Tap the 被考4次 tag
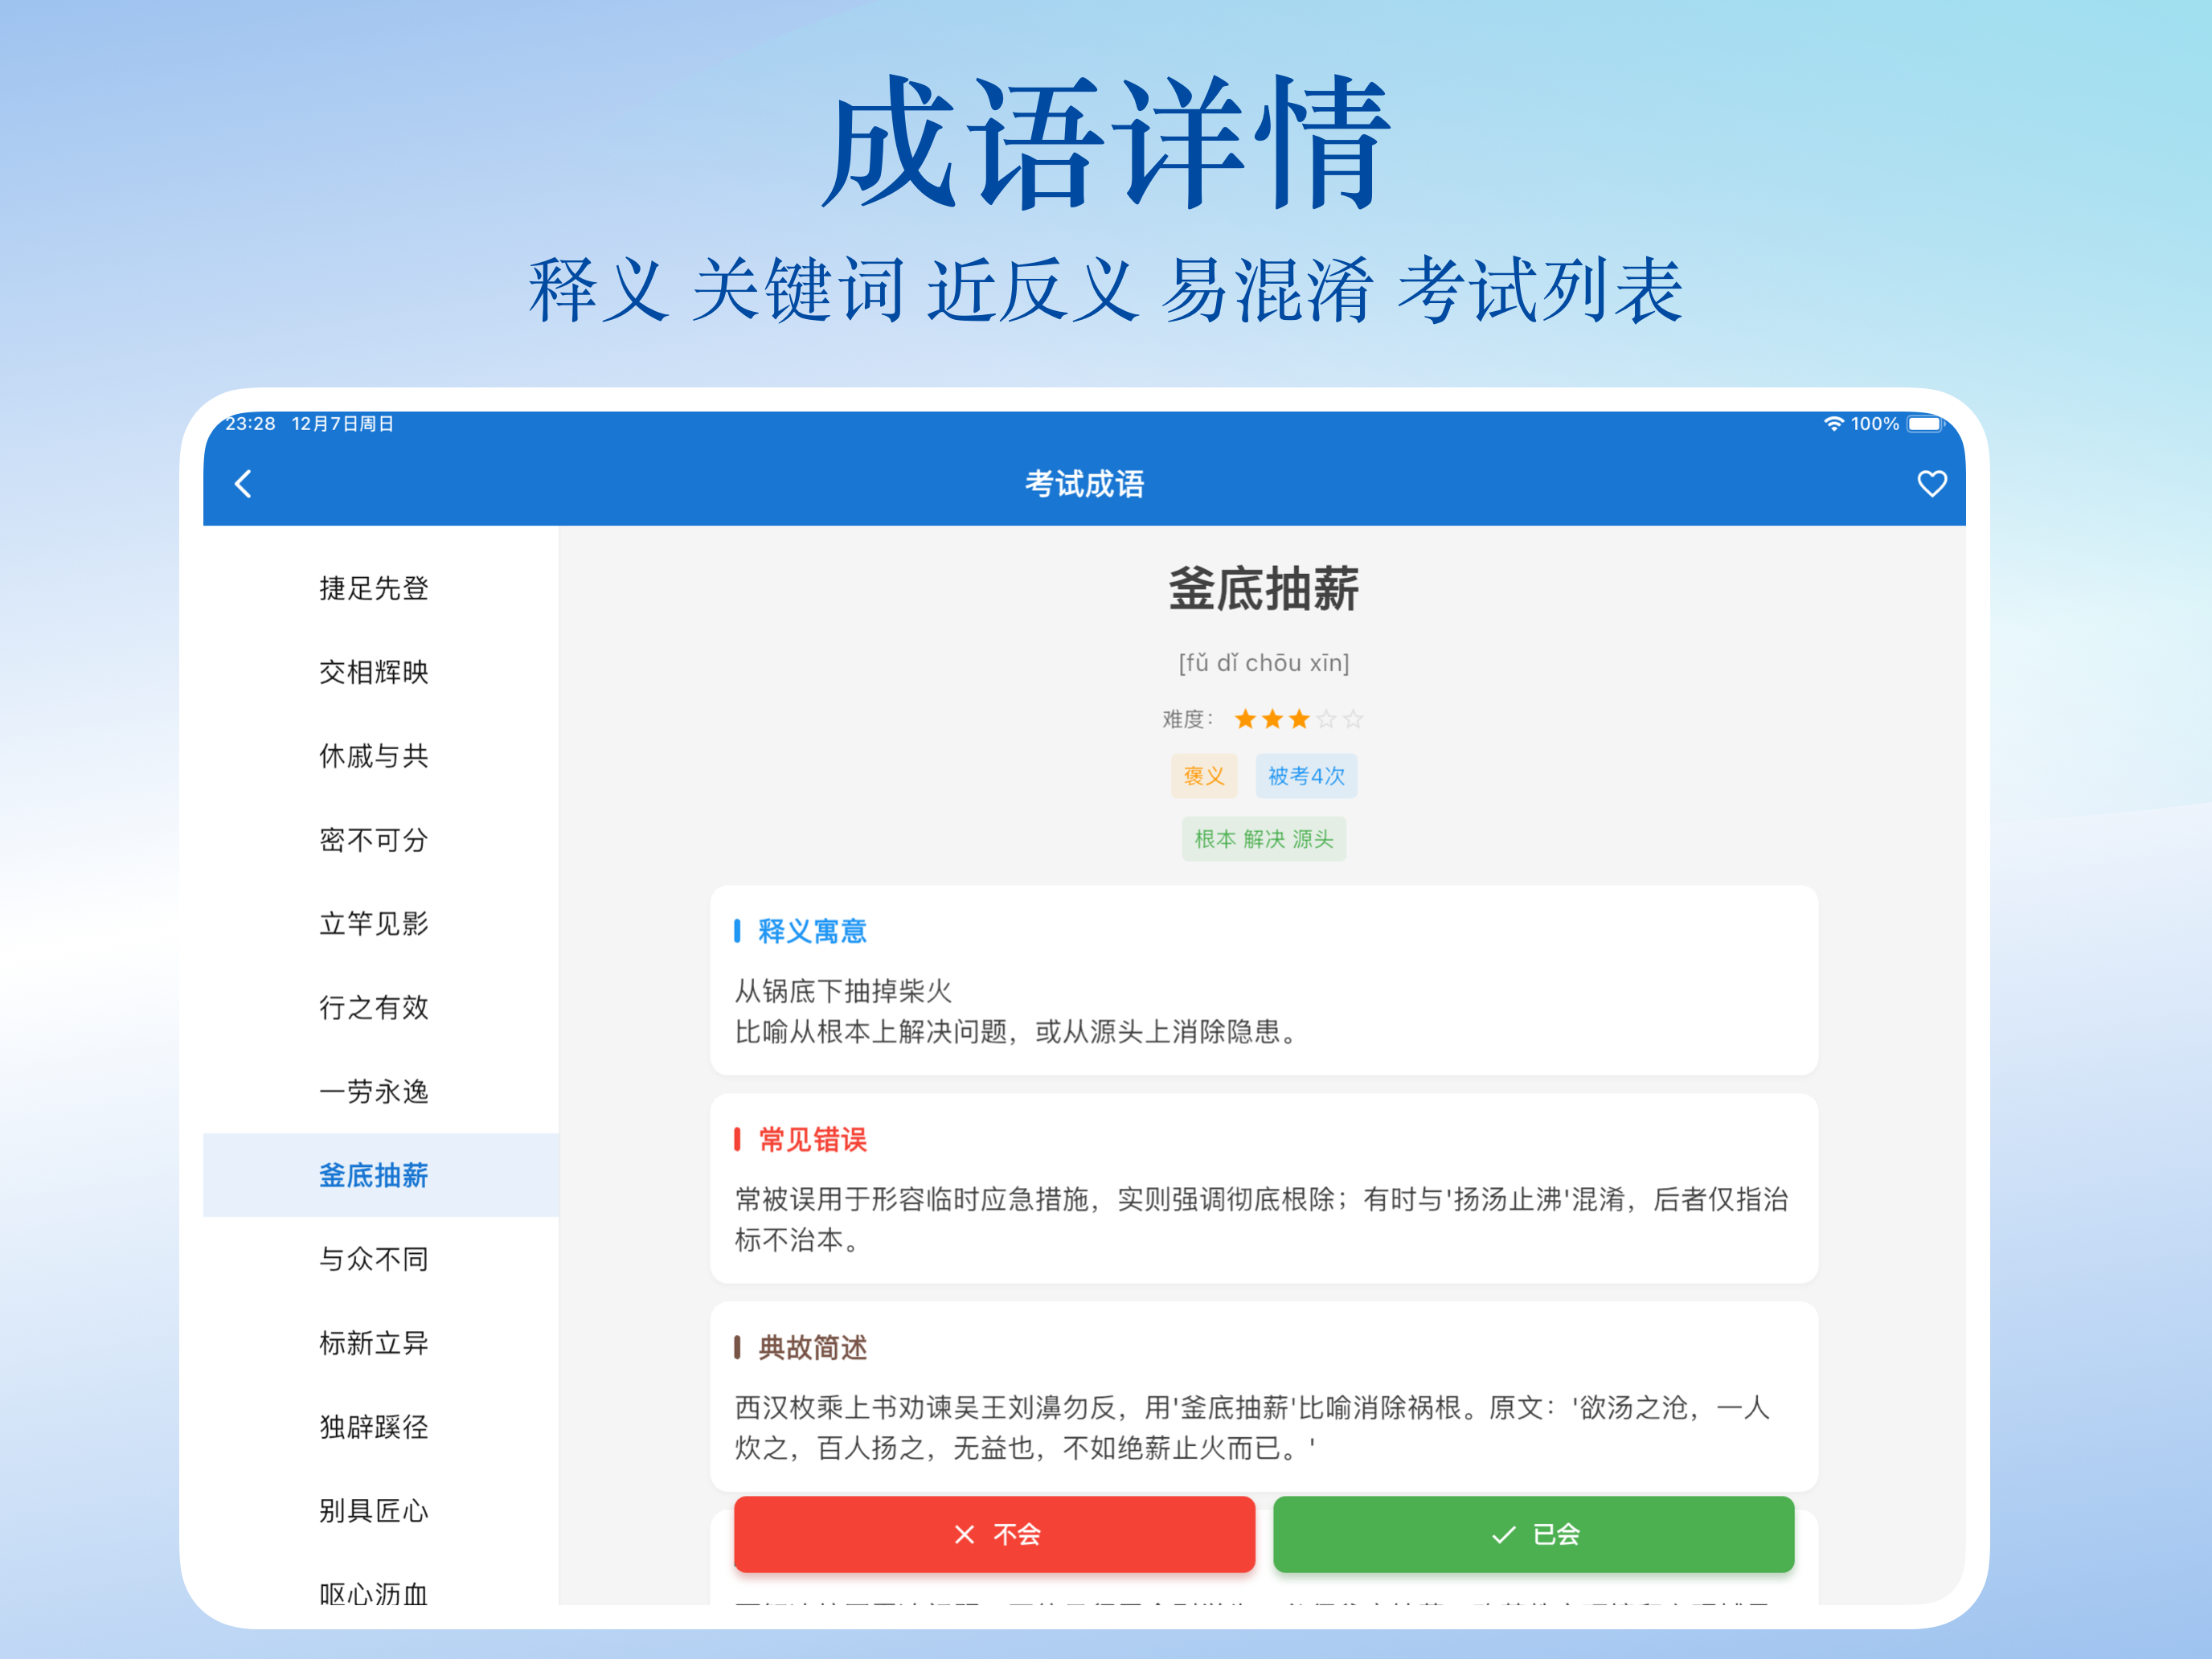This screenshot has height=1659, width=2212. [x=1306, y=776]
